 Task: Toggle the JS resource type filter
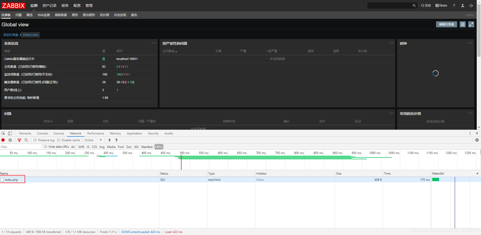[88, 147]
